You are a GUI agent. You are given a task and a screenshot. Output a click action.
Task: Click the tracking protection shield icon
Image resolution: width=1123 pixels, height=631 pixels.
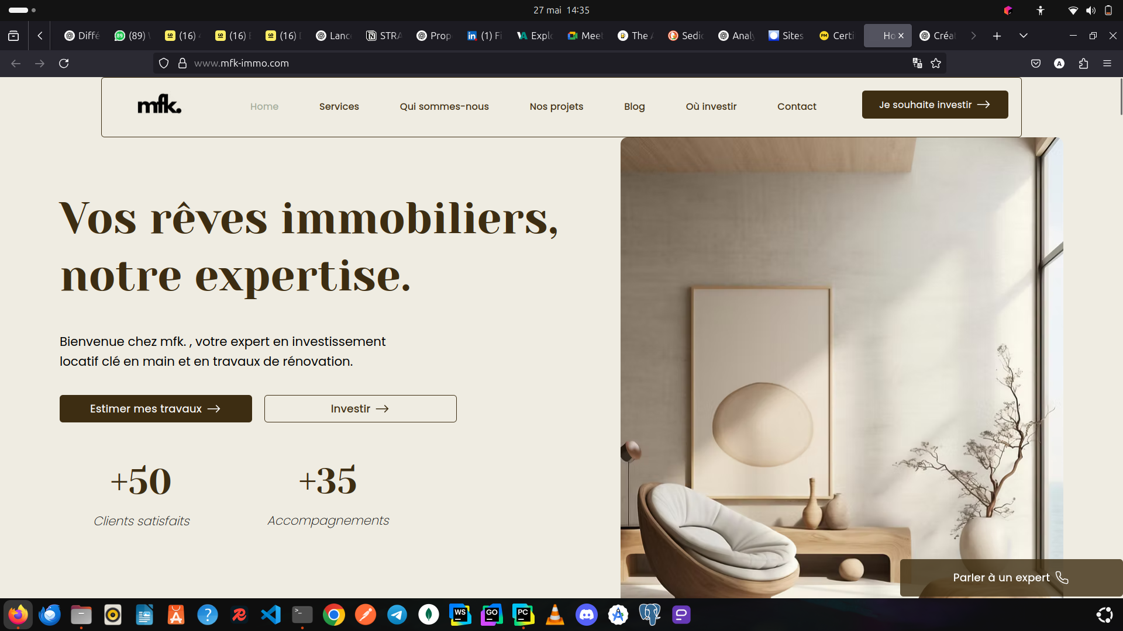[x=164, y=63]
